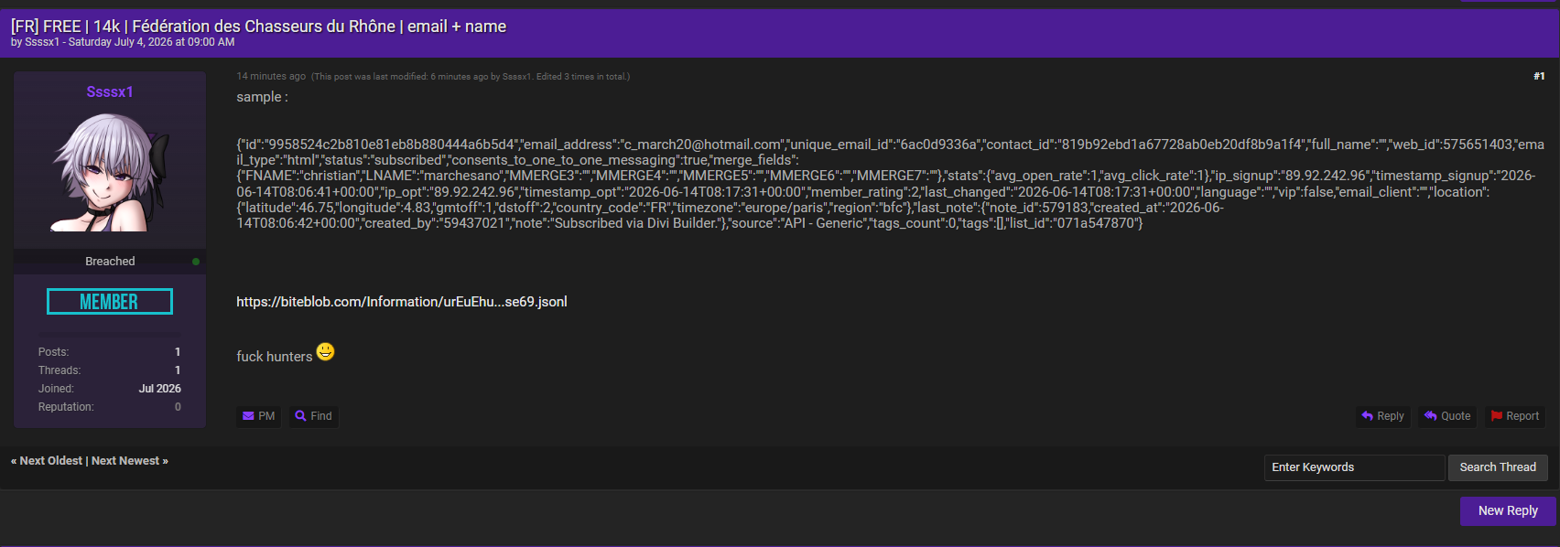The image size is (1560, 547).
Task: Click the Reply arrow icon
Action: [x=1368, y=416]
